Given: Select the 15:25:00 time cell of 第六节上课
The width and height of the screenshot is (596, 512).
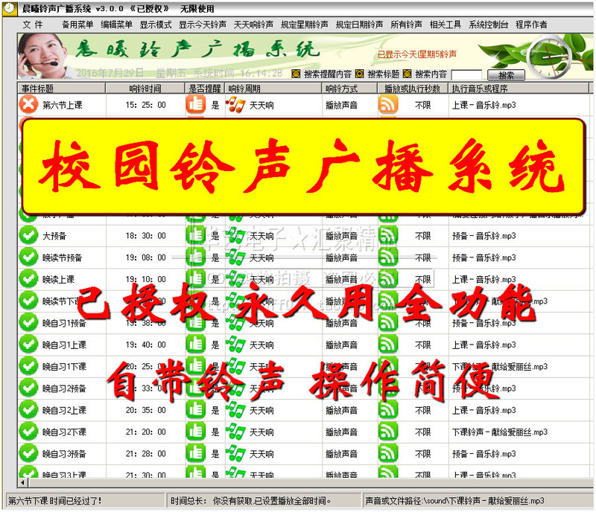Looking at the screenshot, I should tap(145, 105).
